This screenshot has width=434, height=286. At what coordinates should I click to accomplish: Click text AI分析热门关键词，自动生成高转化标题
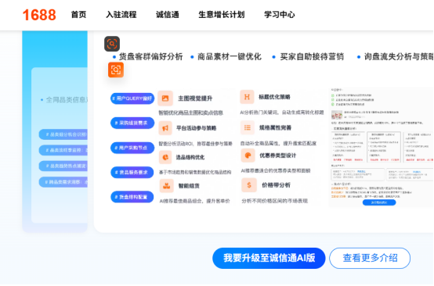click(282, 113)
